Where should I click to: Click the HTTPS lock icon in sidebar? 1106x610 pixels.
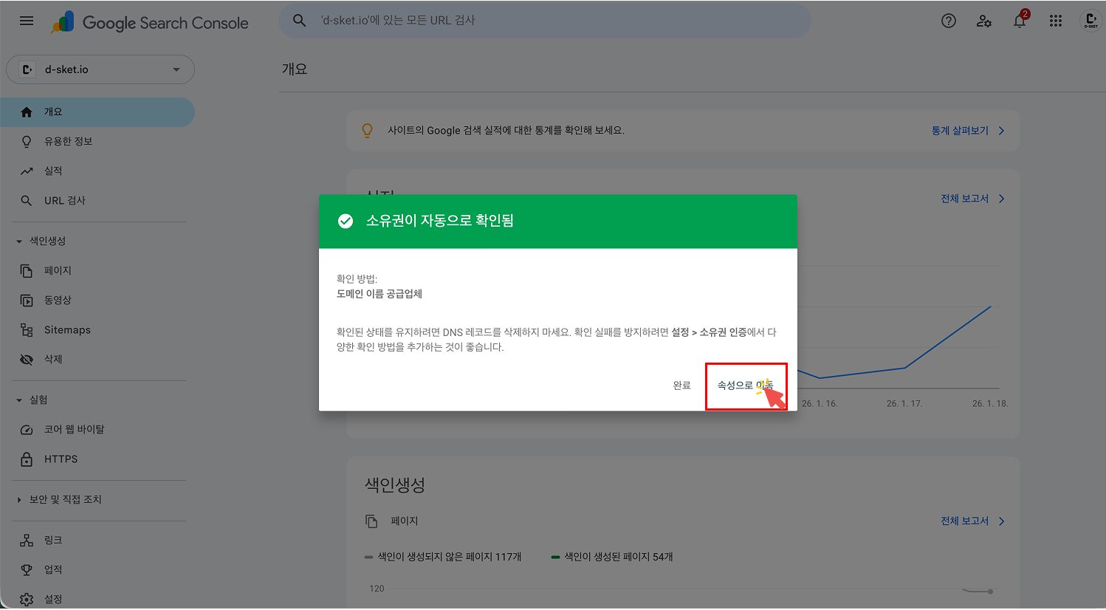click(x=27, y=459)
